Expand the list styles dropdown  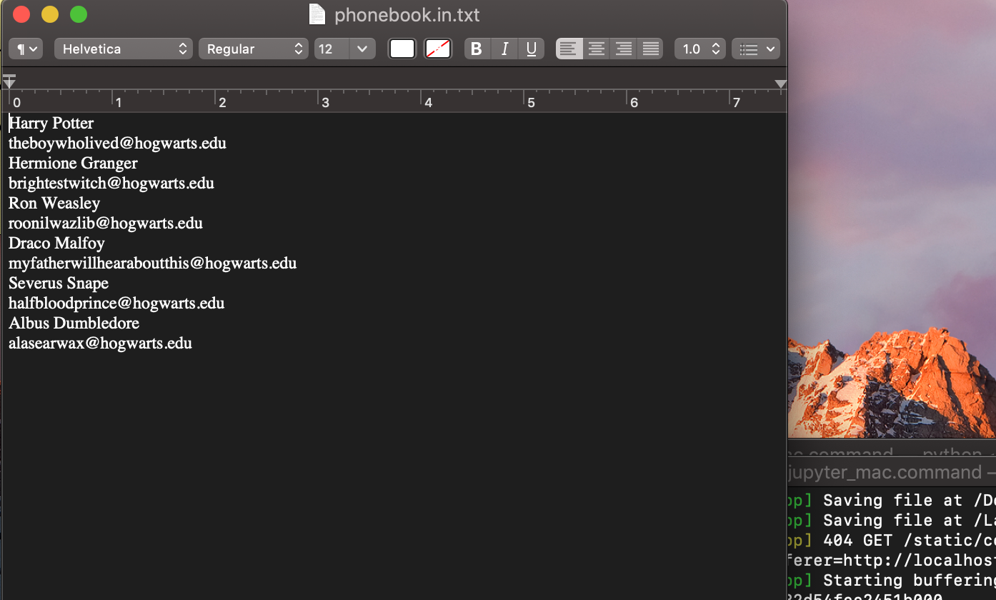756,49
